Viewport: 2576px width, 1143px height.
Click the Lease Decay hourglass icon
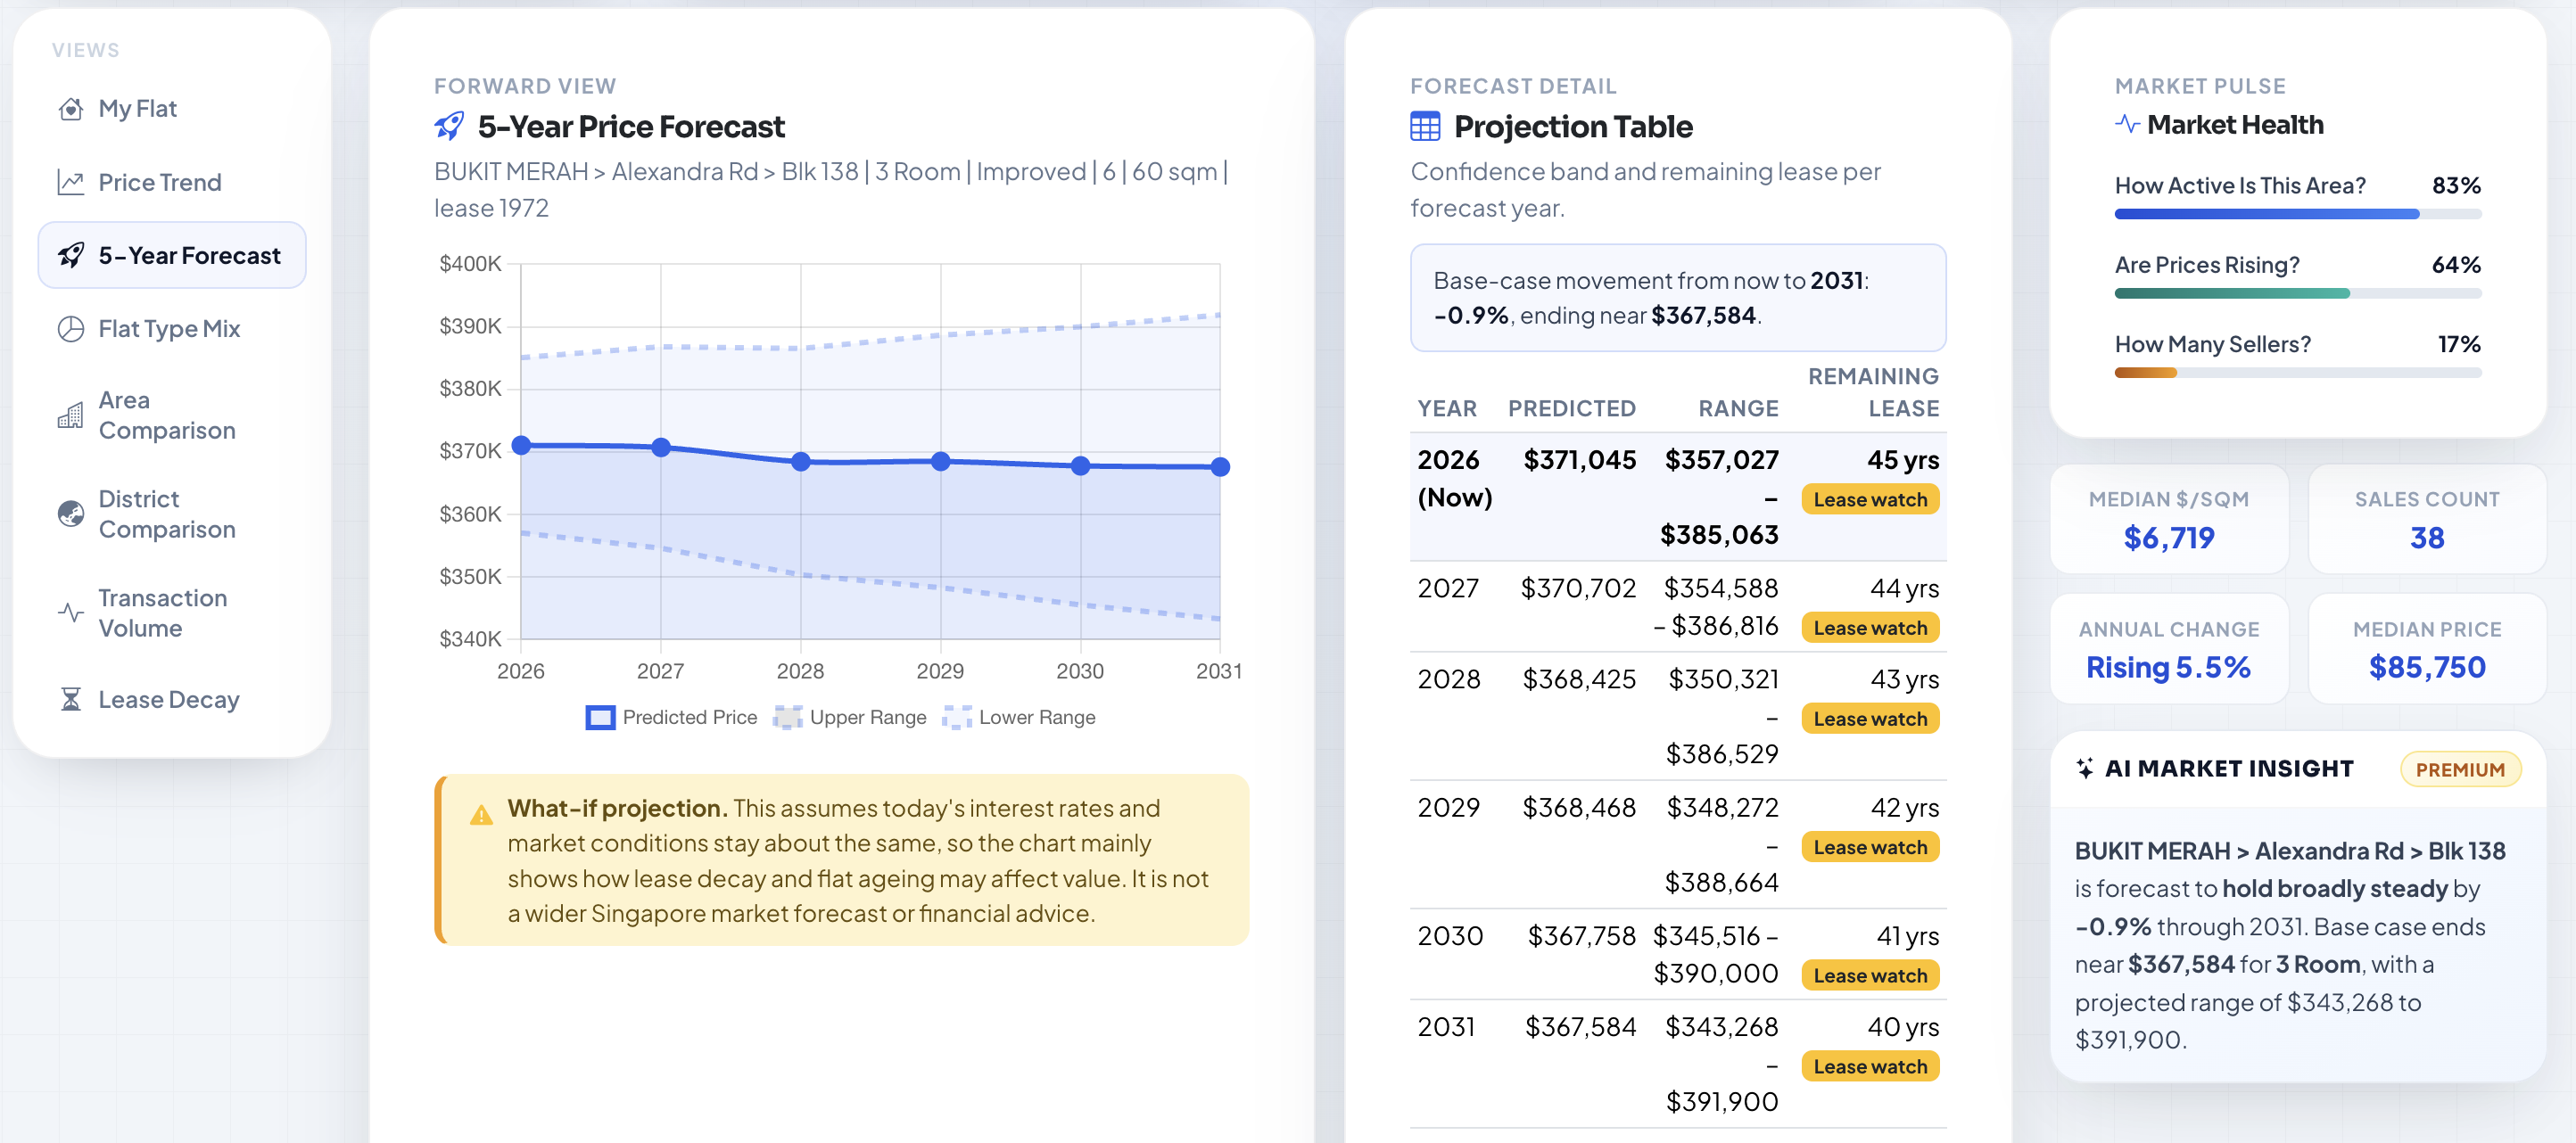tap(71, 699)
